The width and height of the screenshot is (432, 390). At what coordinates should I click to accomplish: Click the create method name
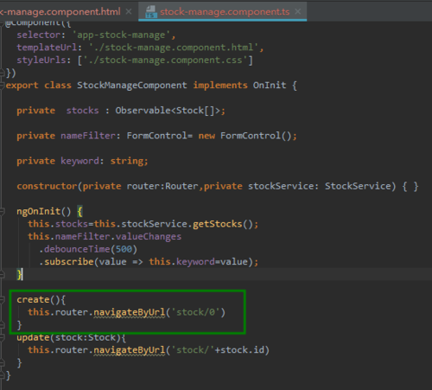click(x=33, y=300)
